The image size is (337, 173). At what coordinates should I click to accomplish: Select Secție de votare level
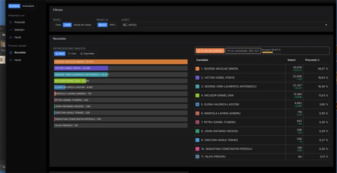(x=82, y=25)
